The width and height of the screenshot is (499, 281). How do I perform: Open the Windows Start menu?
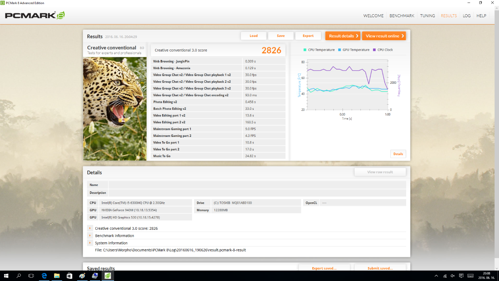point(6,276)
